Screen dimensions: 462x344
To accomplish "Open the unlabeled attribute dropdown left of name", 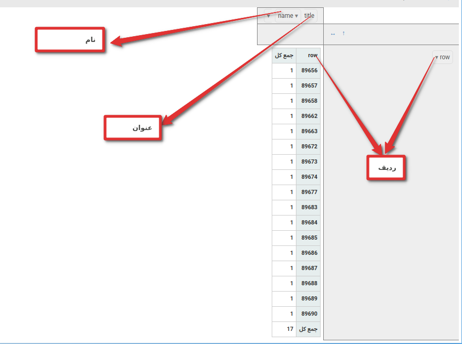I will pyautogui.click(x=269, y=16).
